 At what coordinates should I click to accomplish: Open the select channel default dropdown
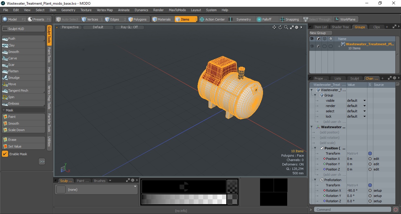(356, 111)
